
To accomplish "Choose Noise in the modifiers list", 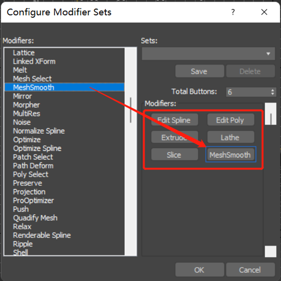I will click(22, 122).
